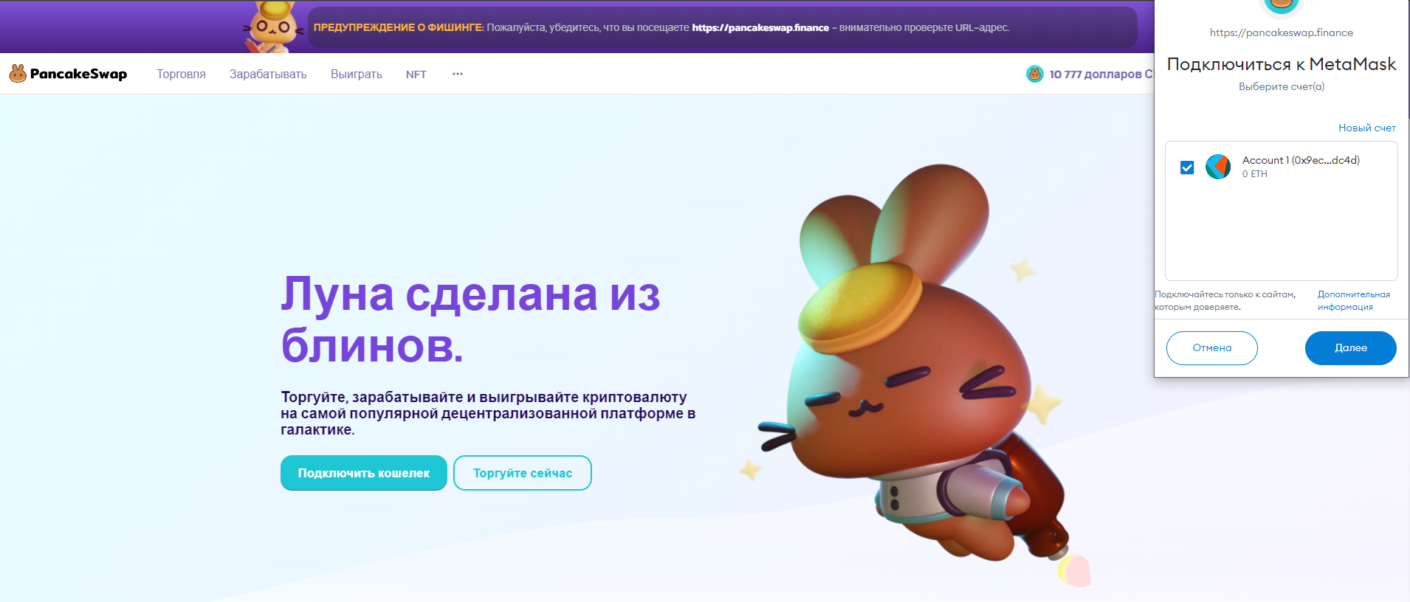Screen dimensions: 1410x602
Task: Open the Выиграть menu
Action: coord(357,74)
